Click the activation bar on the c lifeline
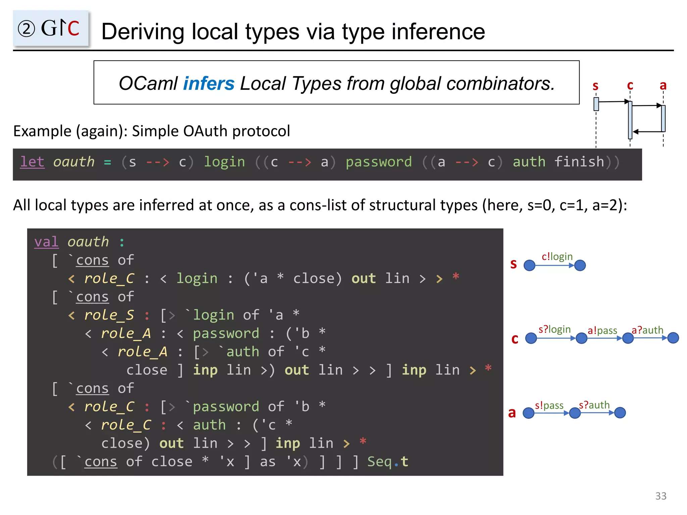This screenshot has height=515, width=687. [x=630, y=120]
